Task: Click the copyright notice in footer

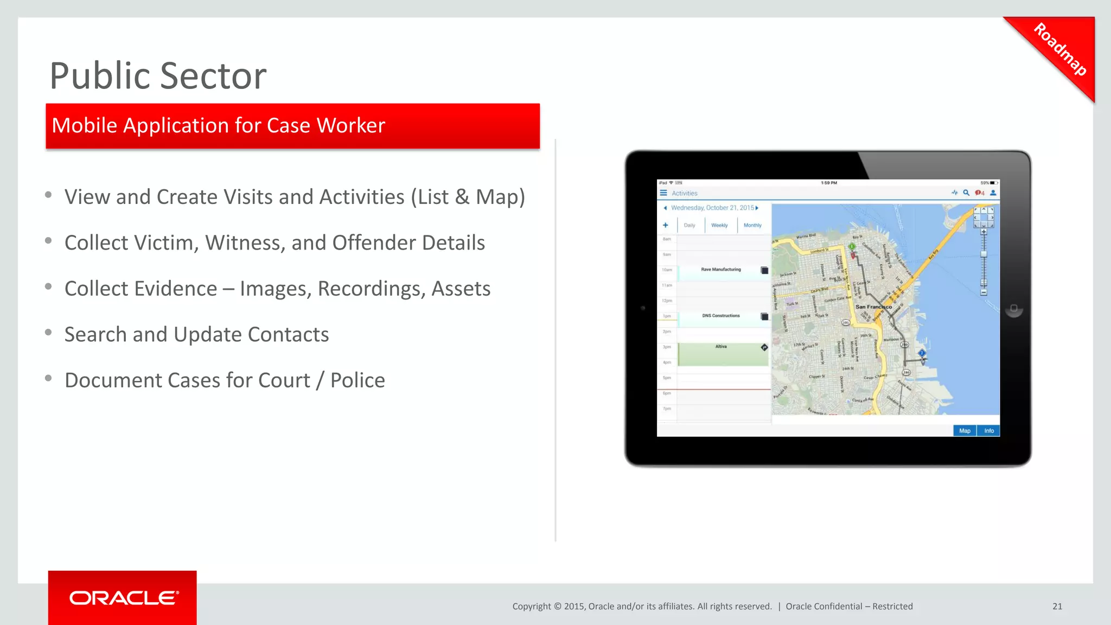Action: pyautogui.click(x=642, y=607)
